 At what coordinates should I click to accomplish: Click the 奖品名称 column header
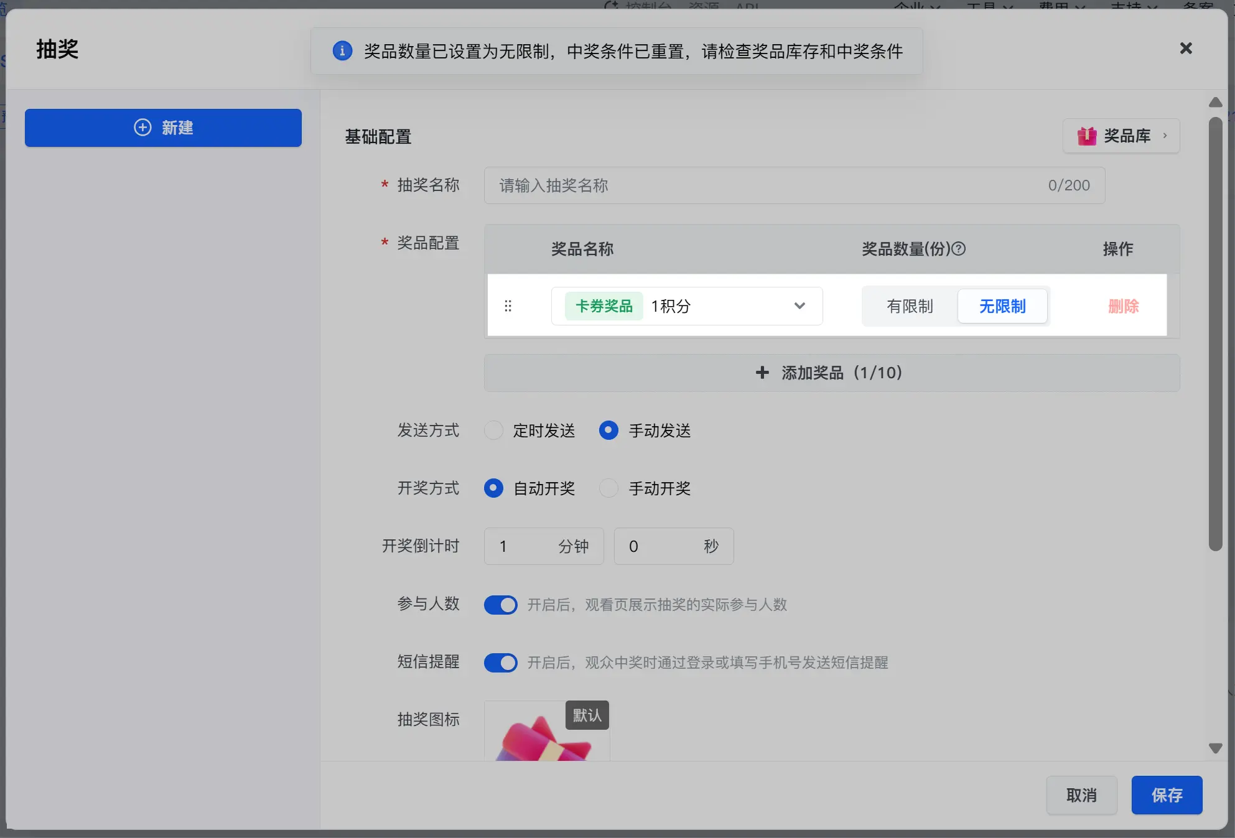click(582, 249)
